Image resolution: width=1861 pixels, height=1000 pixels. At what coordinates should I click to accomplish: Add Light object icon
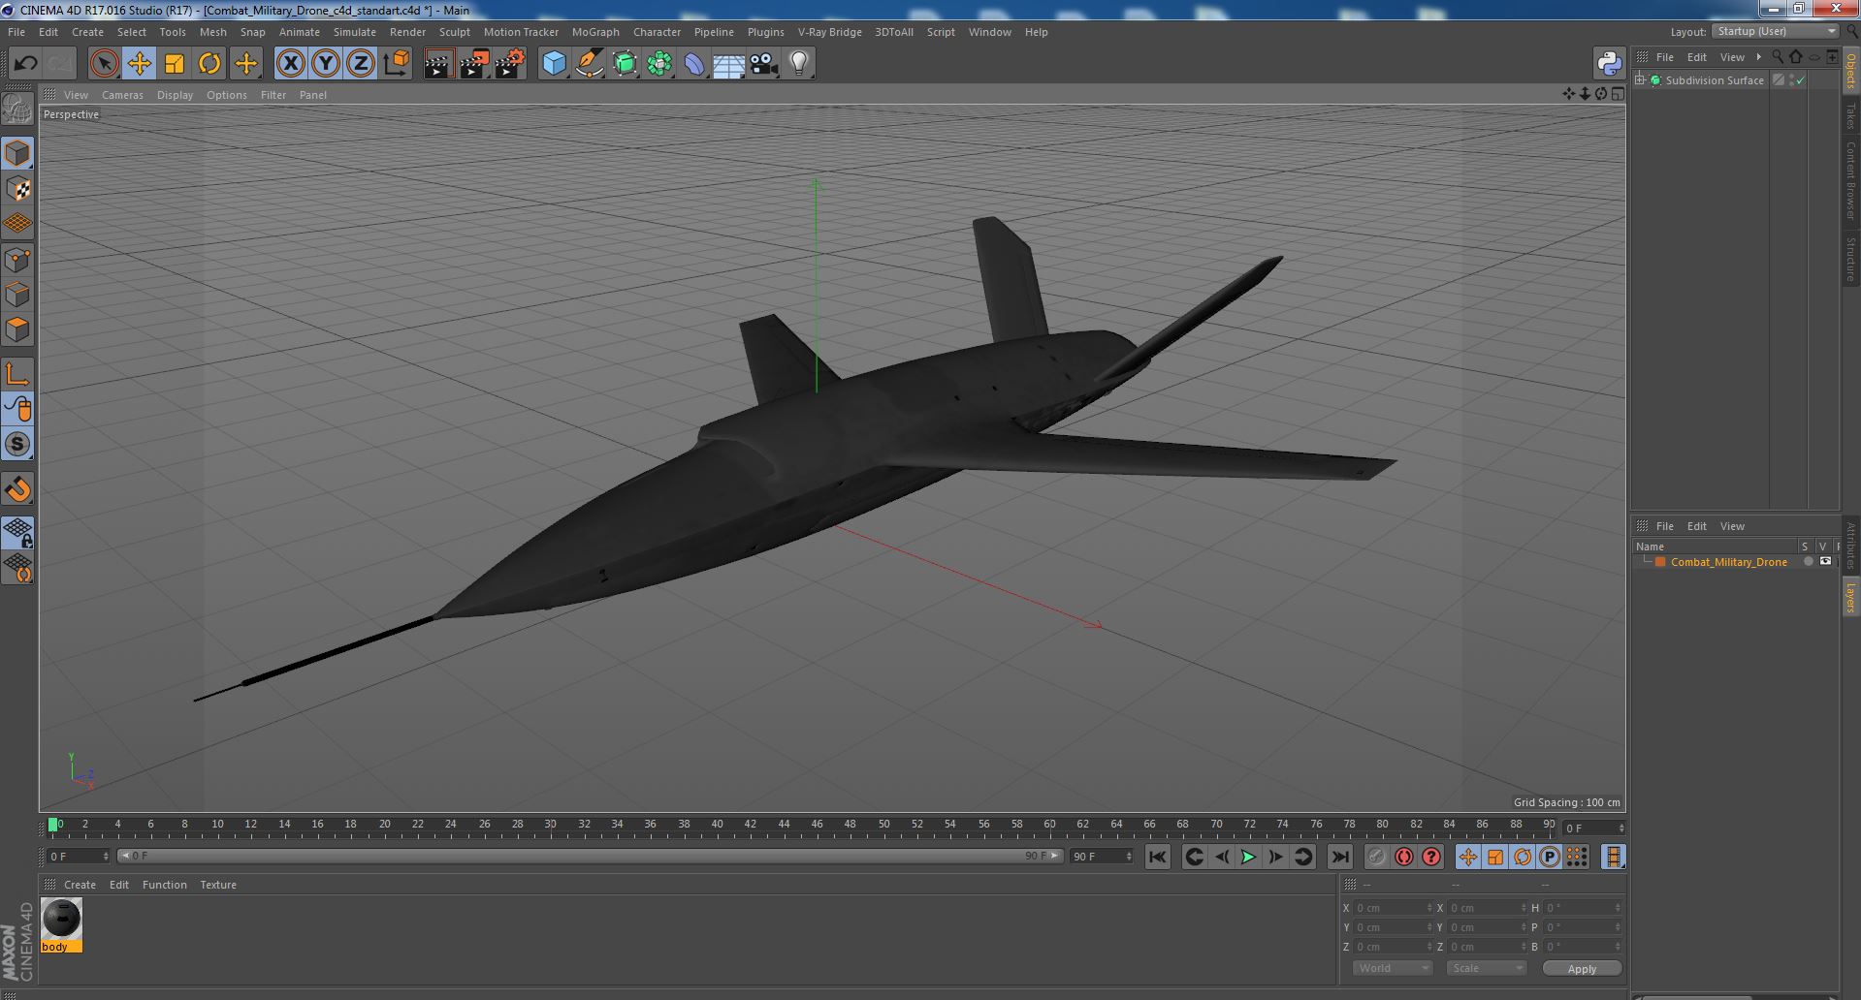tap(798, 64)
